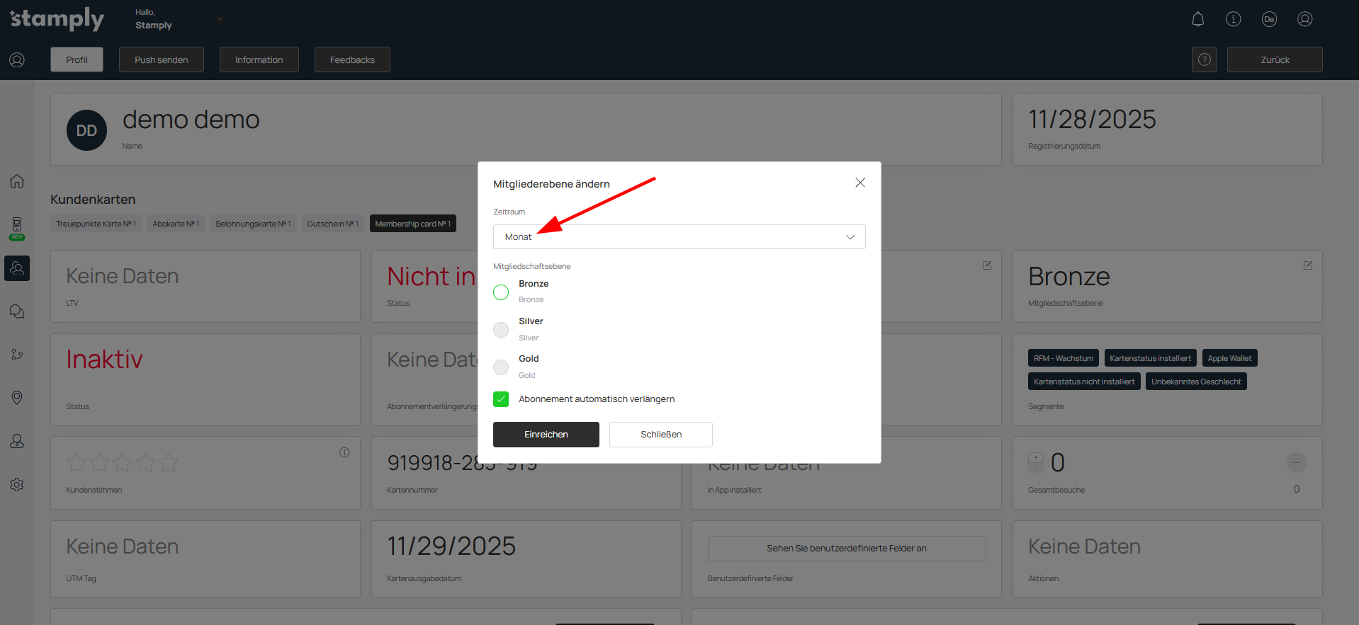Screen dimensions: 1359x625
Task: Open the Feedbacks tab
Action: [x=352, y=59]
